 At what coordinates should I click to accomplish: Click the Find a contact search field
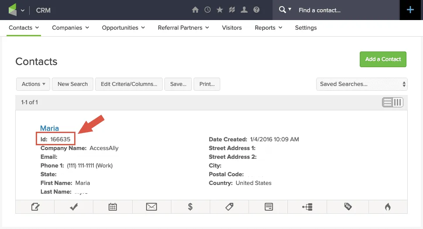[x=345, y=10]
